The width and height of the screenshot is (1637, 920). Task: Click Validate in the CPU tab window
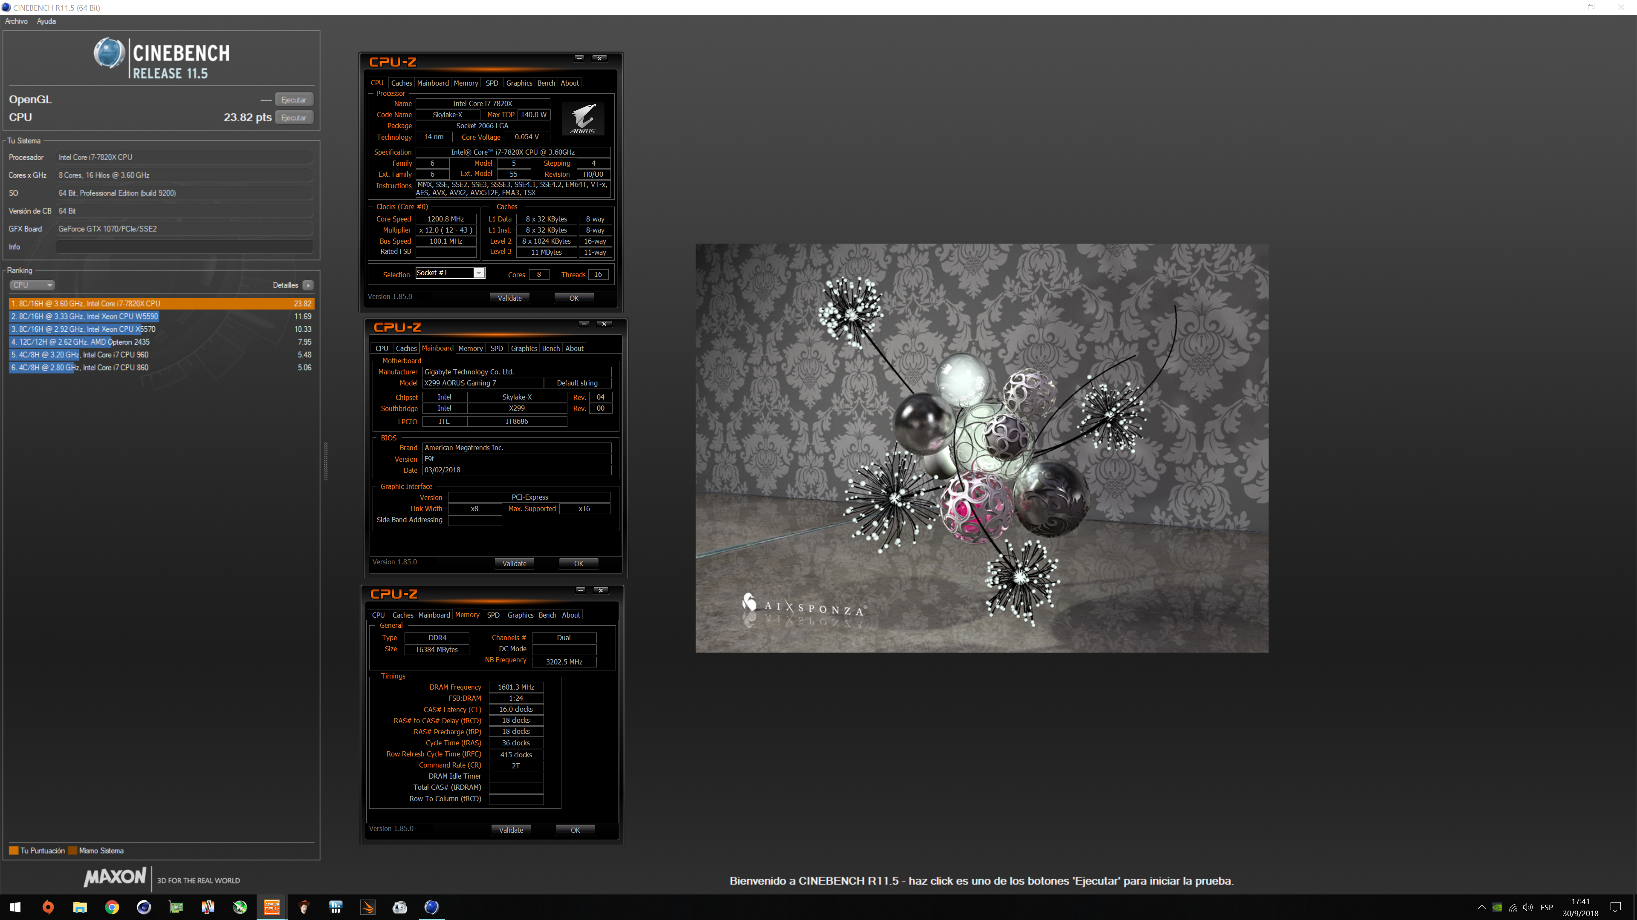point(510,298)
